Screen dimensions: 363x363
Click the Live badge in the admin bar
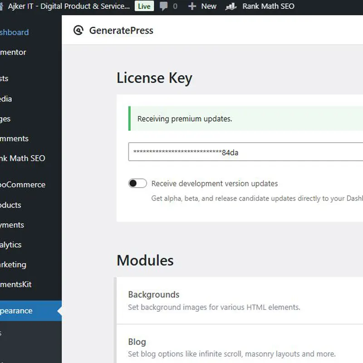(x=144, y=6)
